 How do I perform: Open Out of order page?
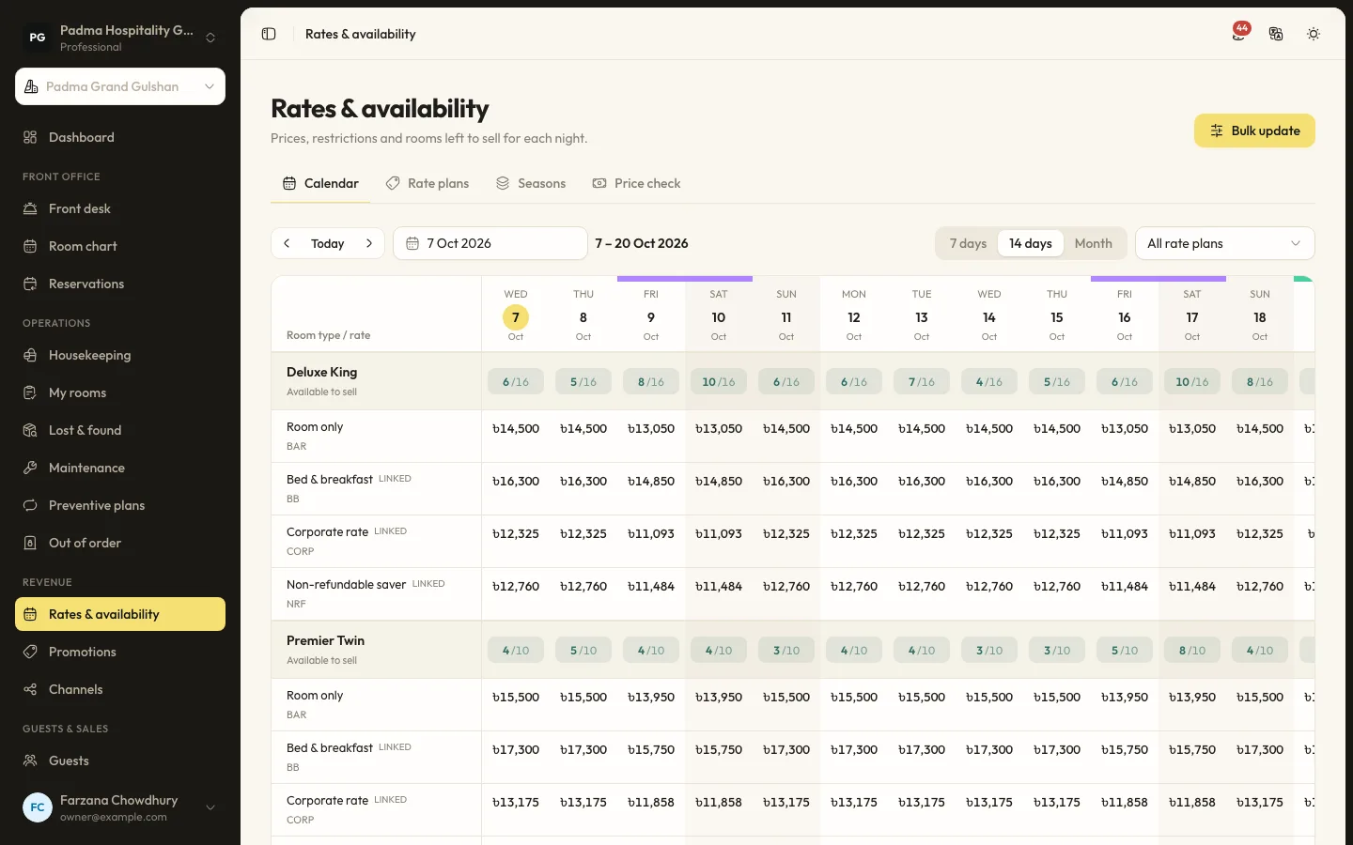(x=120, y=543)
